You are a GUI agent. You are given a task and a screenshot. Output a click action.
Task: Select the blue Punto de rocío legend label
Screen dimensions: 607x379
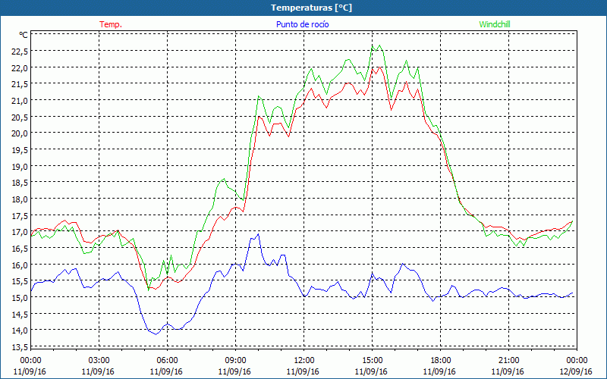302,24
